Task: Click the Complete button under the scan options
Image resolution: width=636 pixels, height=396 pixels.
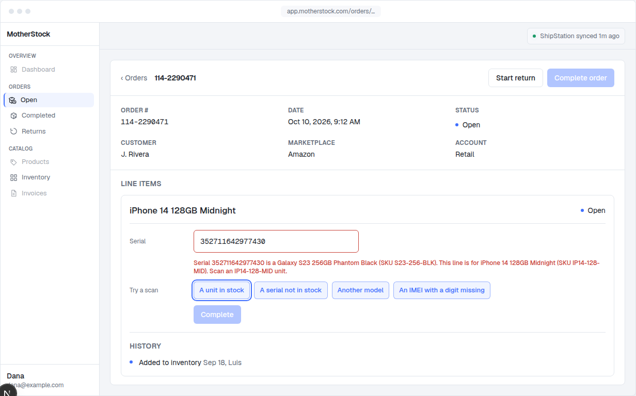Action: coord(217,315)
